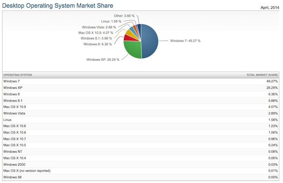Select the 'Windows 7: 49.27 %' chart label
The width and height of the screenshot is (283, 183).
coord(185,41)
